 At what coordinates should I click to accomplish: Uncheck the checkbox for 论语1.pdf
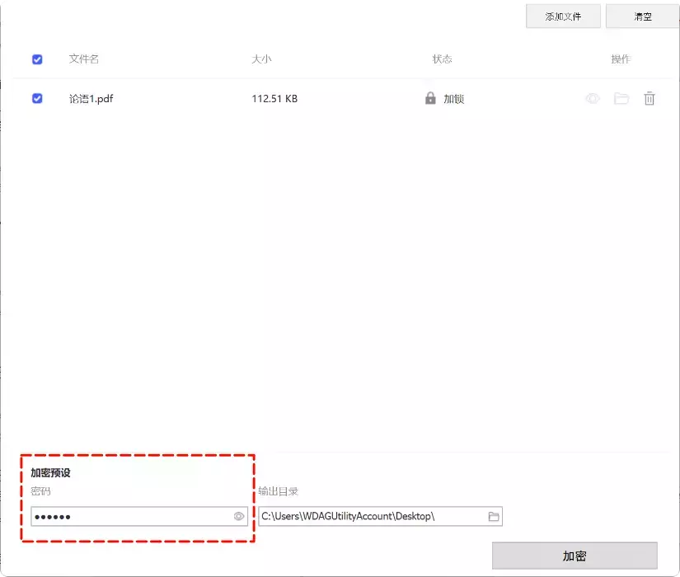click(36, 98)
